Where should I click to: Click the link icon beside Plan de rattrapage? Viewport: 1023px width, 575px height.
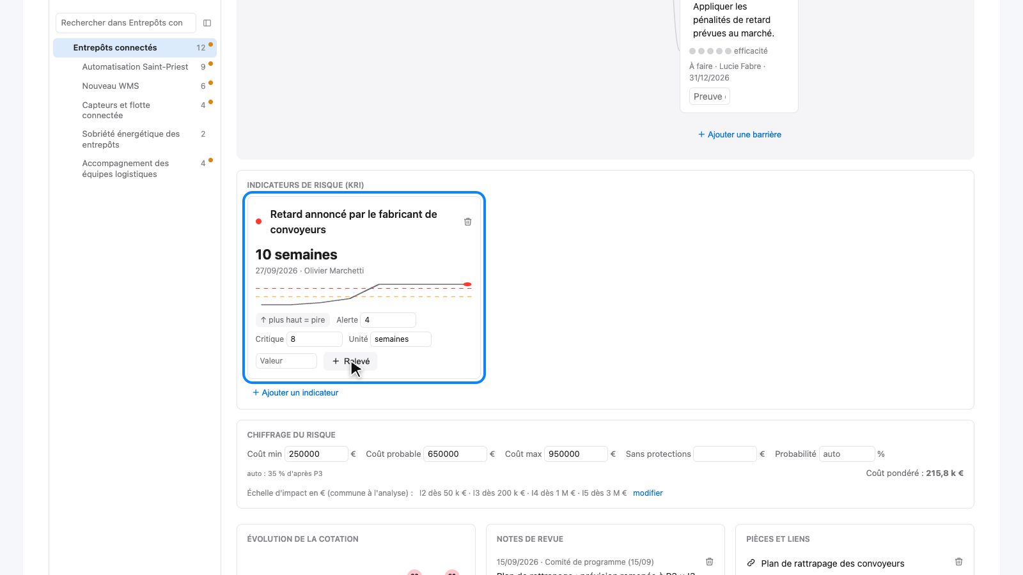click(x=751, y=563)
